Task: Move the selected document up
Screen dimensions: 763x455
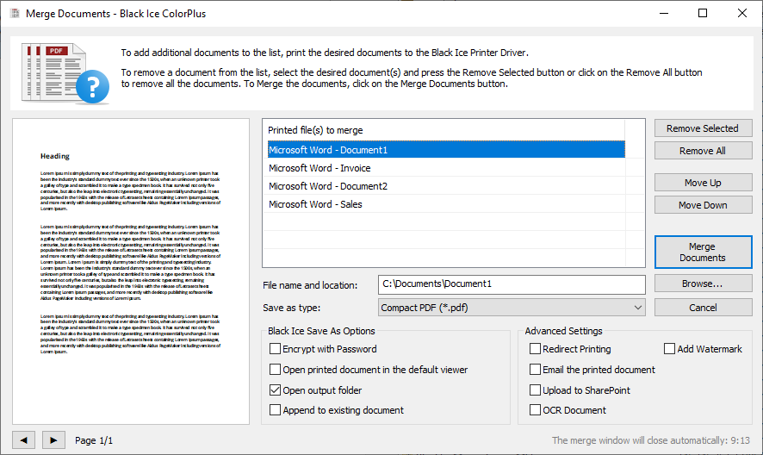Action: tap(702, 183)
